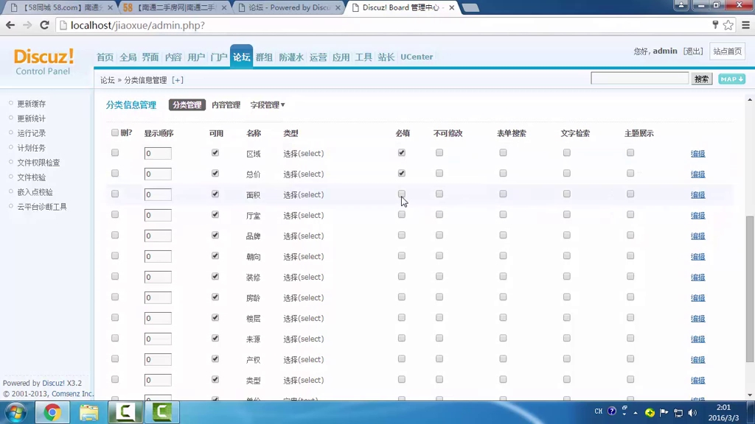Click 编辑 link for the 区域 row
Screen dimensions: 755x424
tap(697, 153)
